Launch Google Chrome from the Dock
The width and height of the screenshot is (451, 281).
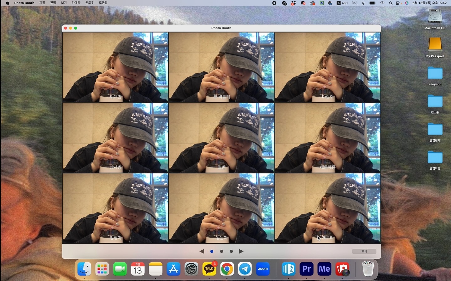coord(227,269)
